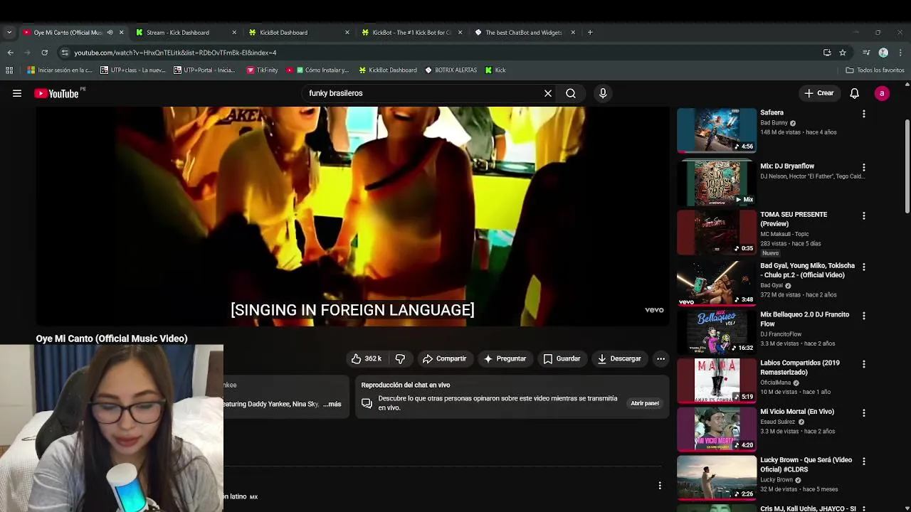Image resolution: width=911 pixels, height=512 pixels.
Task: Open options for Bad Gyal Chulo pt.2
Action: [864, 267]
